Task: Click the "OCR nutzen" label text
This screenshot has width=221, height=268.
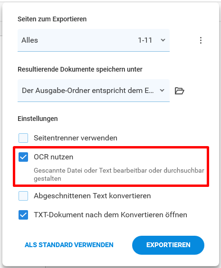Action: (53, 157)
